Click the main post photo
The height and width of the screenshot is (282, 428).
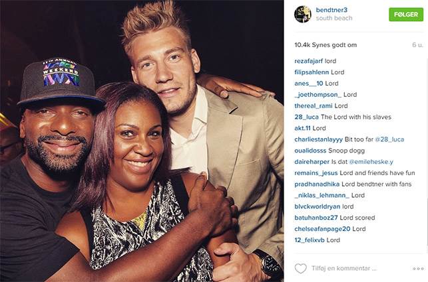(142, 141)
